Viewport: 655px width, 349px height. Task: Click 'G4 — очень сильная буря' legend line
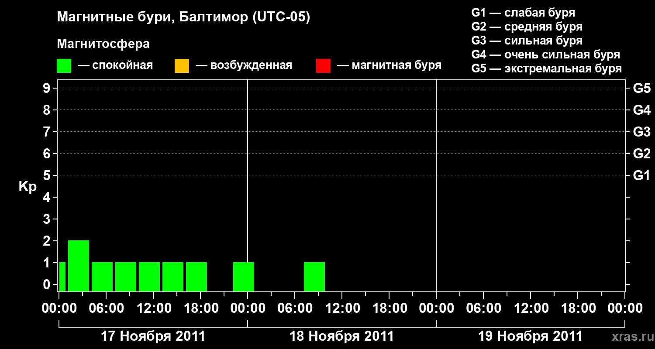point(545,55)
